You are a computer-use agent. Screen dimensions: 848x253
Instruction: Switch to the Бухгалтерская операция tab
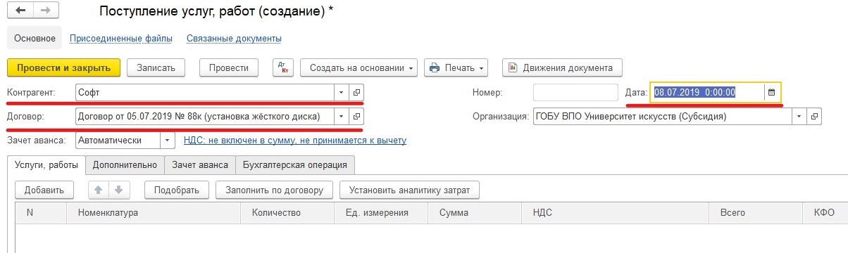click(x=295, y=165)
